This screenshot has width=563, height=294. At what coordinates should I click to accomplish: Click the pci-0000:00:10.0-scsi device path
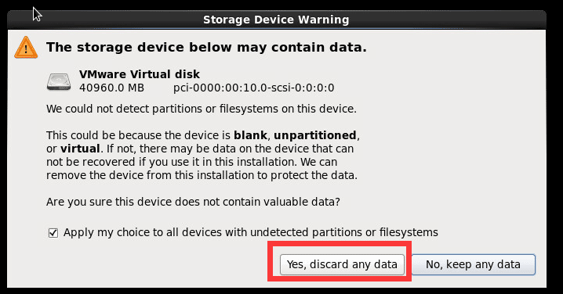pyautogui.click(x=254, y=88)
